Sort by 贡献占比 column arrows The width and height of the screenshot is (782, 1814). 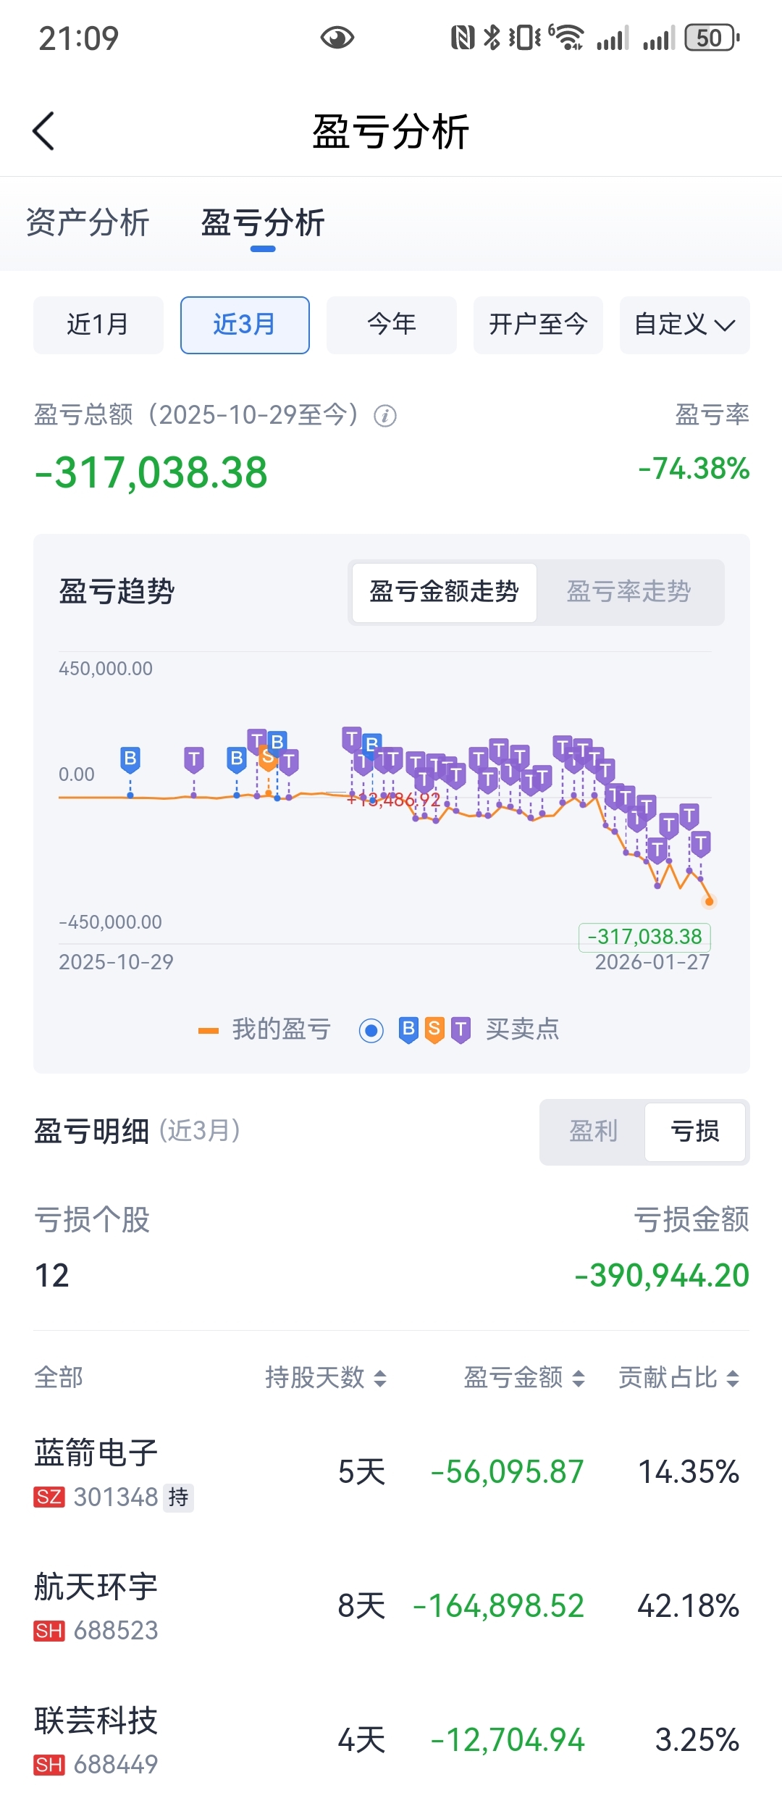733,1378
